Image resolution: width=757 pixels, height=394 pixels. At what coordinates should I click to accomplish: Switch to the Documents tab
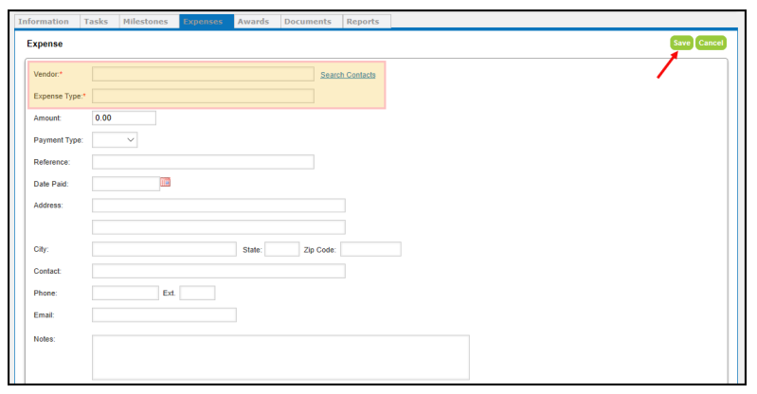click(x=312, y=21)
